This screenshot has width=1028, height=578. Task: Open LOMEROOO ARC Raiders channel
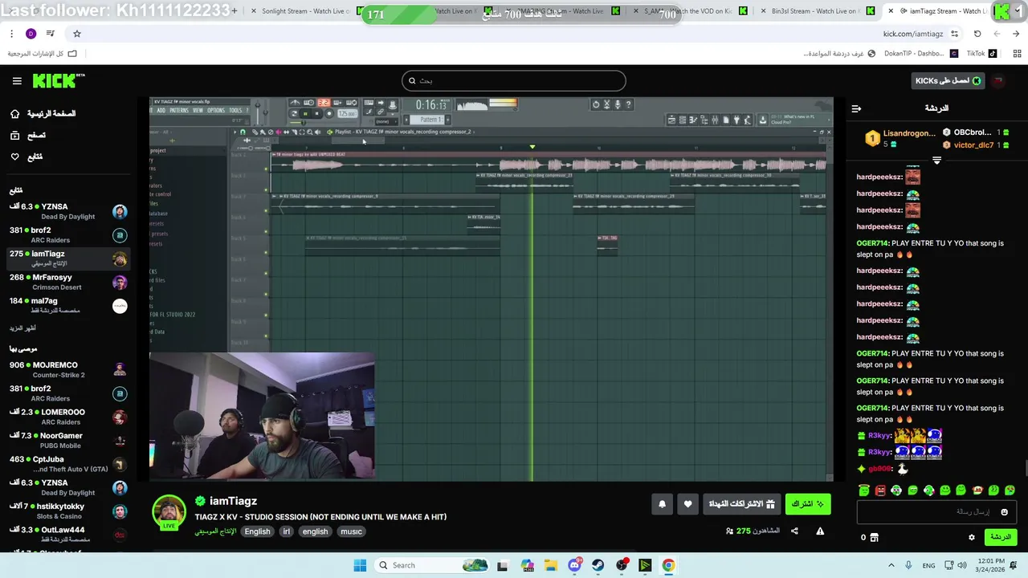[68, 417]
